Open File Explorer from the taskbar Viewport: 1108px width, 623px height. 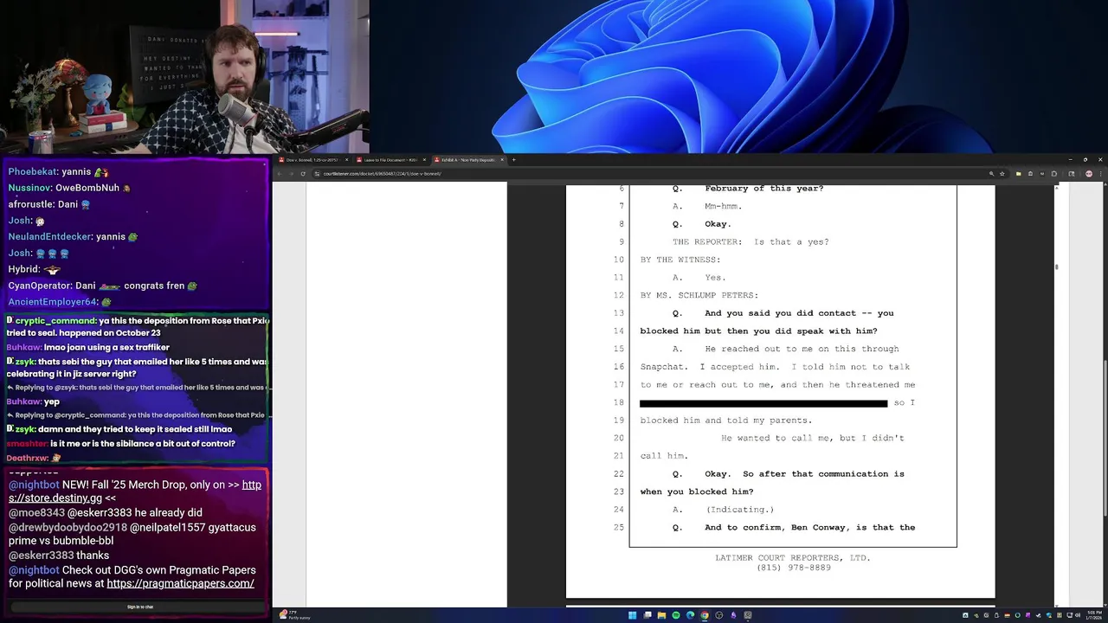[661, 615]
